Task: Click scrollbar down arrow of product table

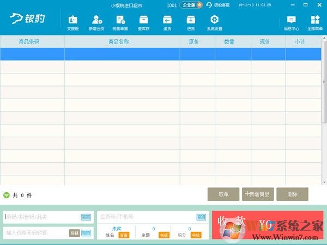Action: [324, 182]
